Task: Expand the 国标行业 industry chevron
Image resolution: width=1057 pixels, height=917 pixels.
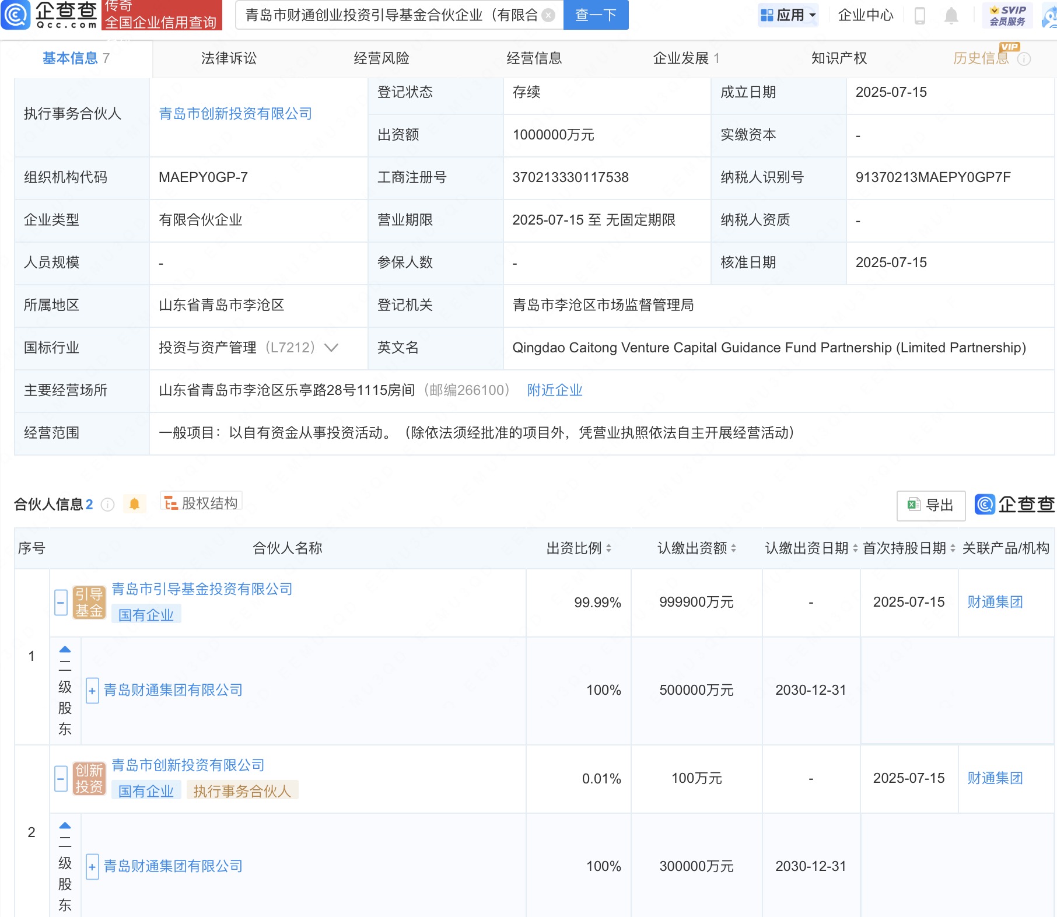Action: 331,348
